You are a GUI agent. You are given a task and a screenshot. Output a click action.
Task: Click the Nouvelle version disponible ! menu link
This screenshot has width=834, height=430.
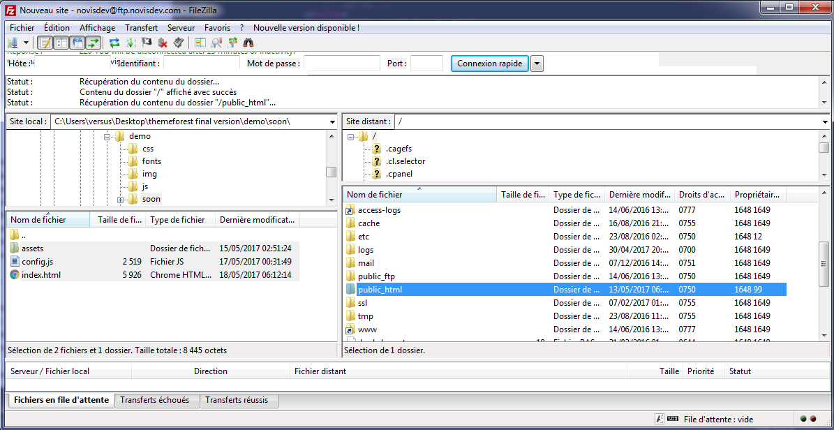306,28
